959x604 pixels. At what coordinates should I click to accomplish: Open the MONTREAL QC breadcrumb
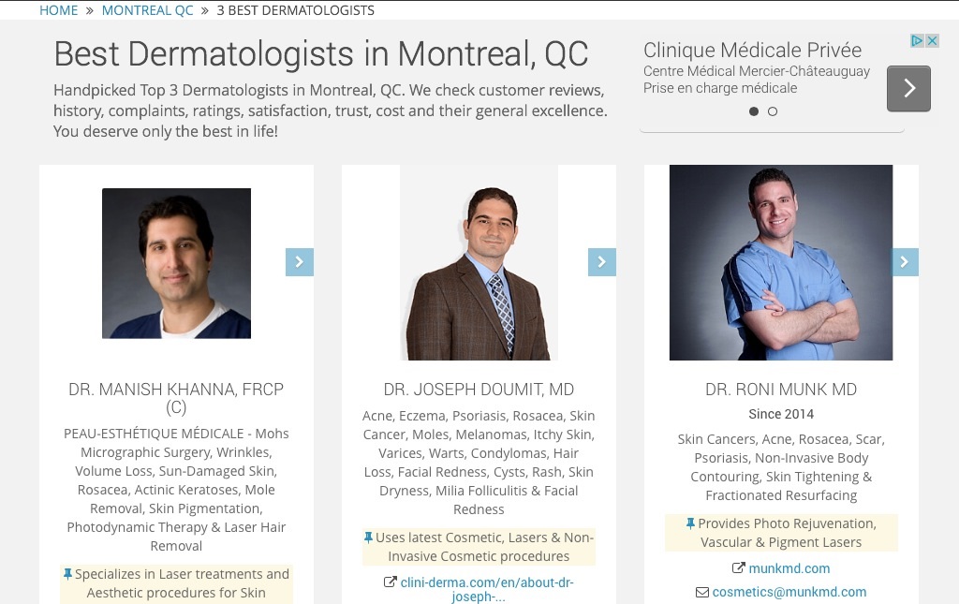coord(147,10)
